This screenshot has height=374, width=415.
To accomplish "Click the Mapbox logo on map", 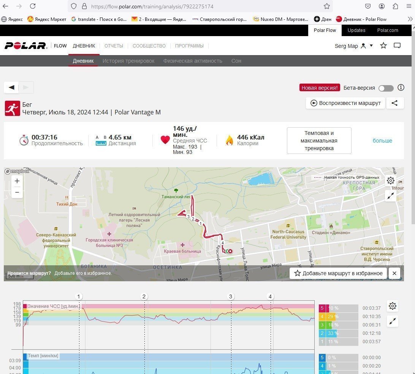I will (x=17, y=171).
